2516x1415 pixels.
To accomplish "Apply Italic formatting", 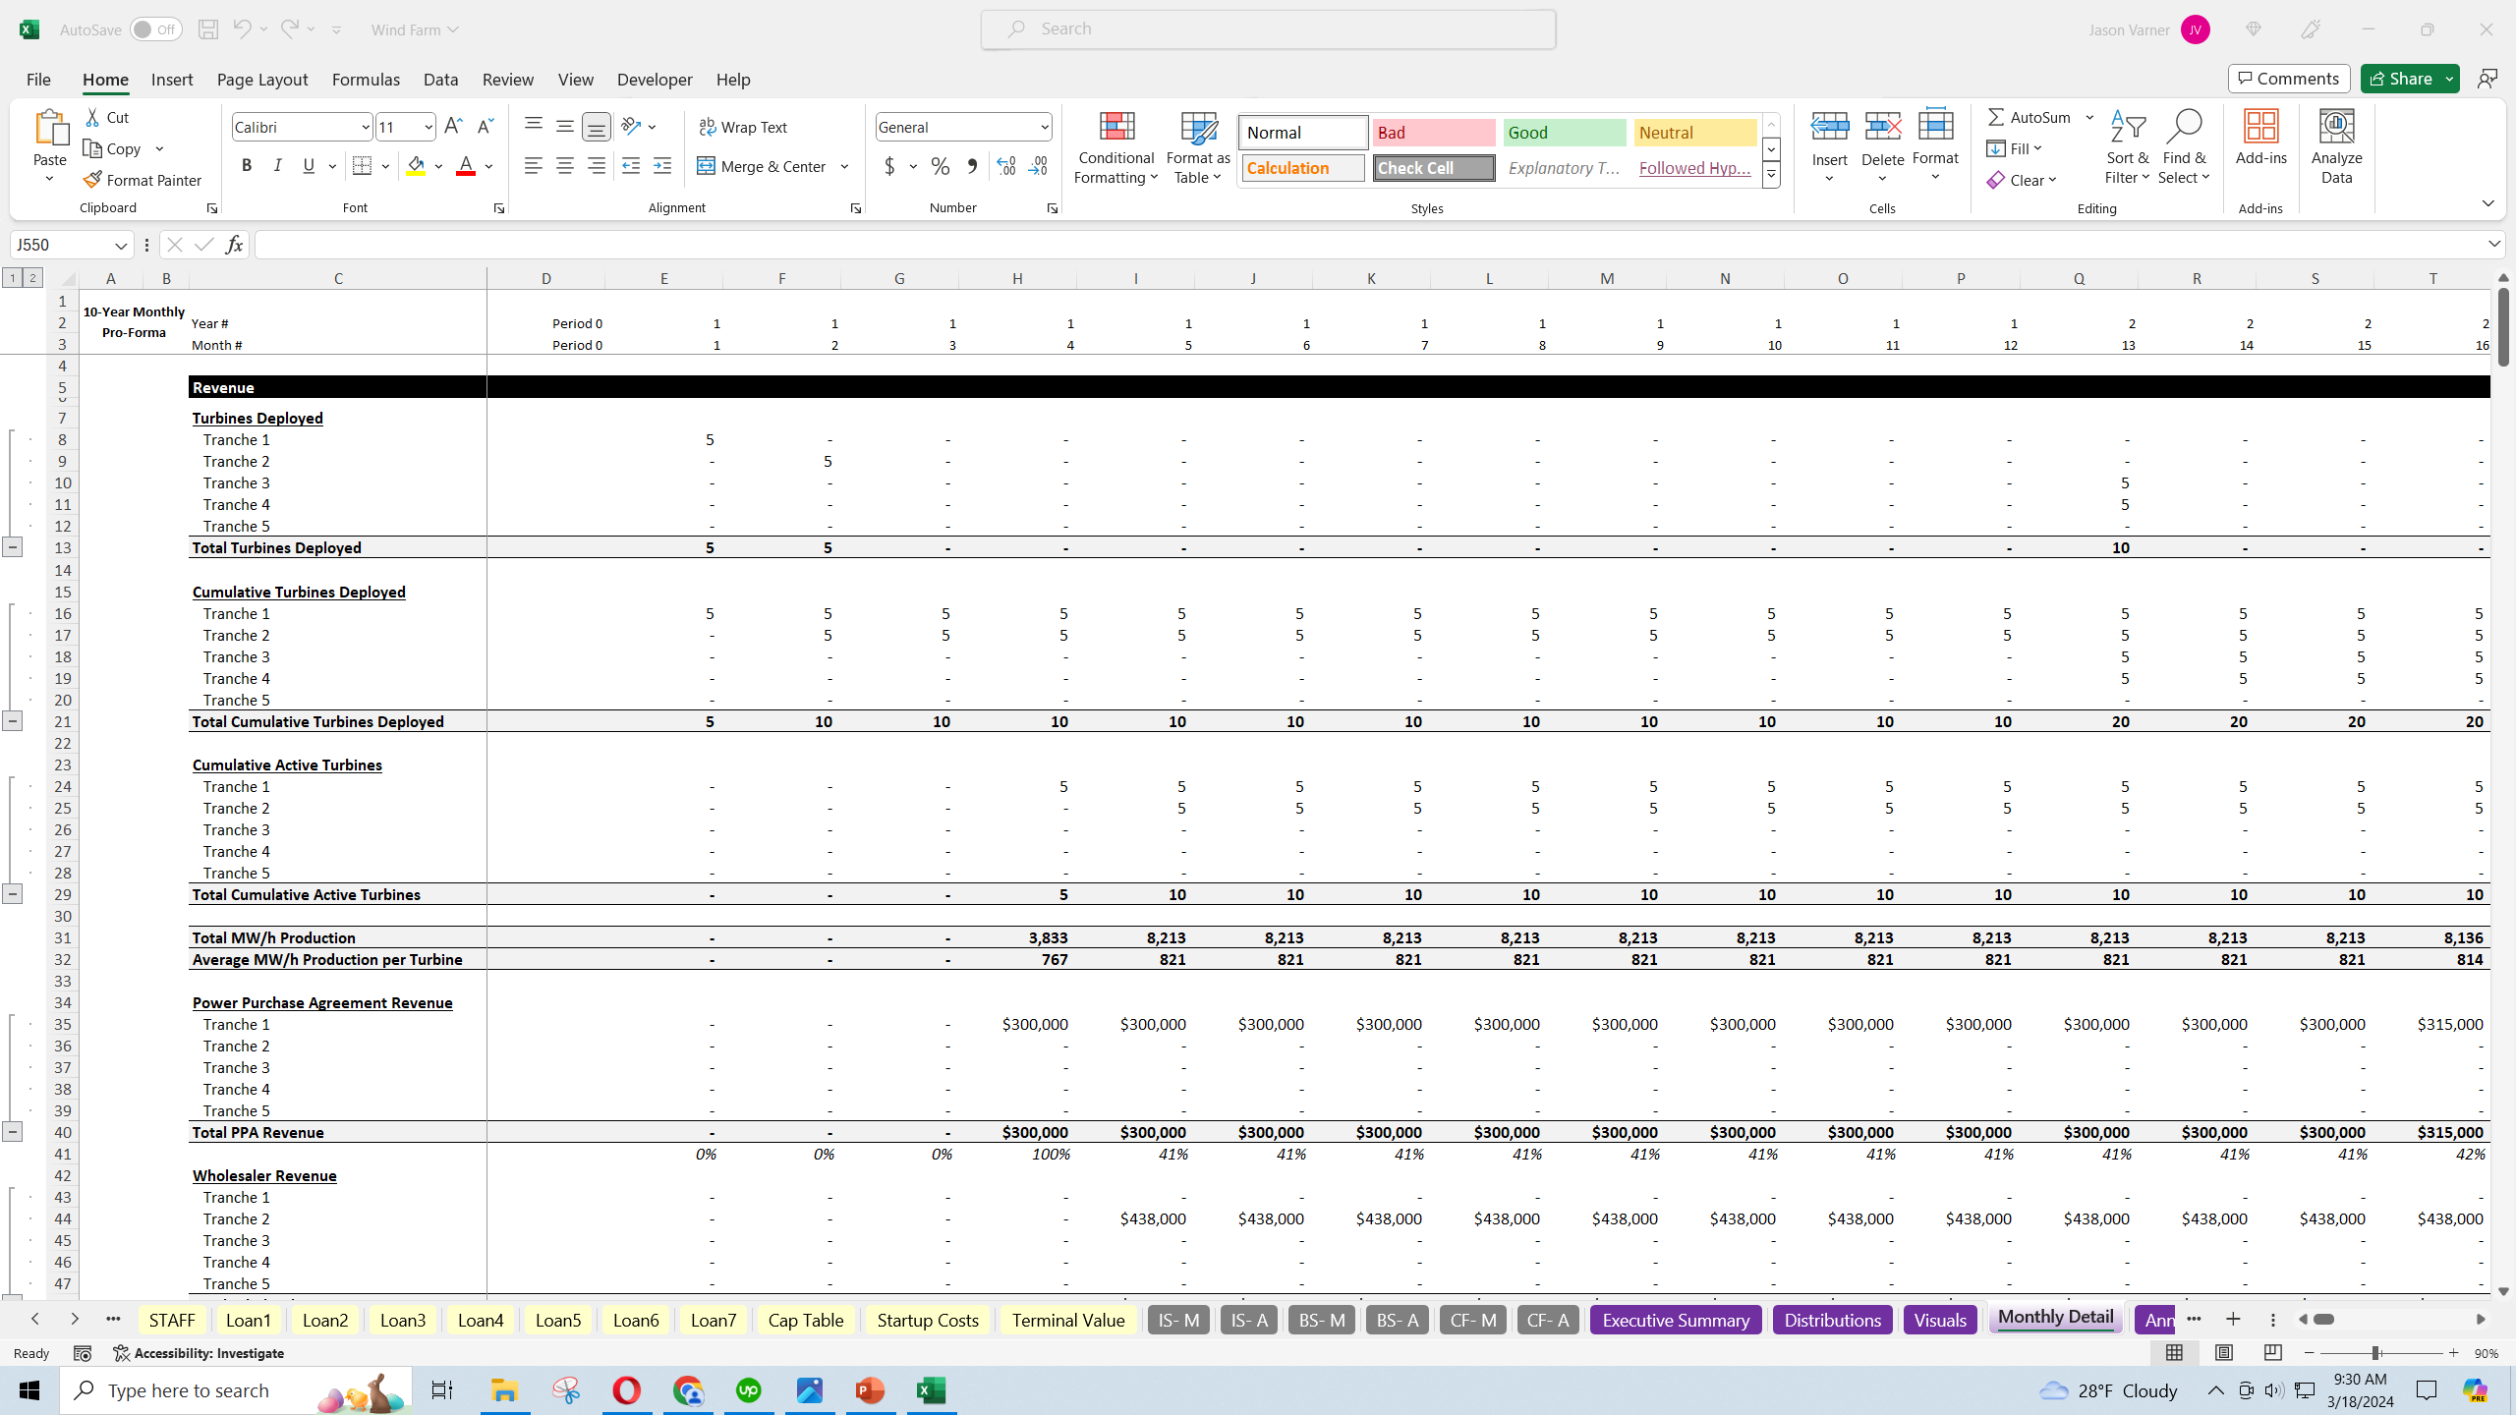I will tap(278, 166).
